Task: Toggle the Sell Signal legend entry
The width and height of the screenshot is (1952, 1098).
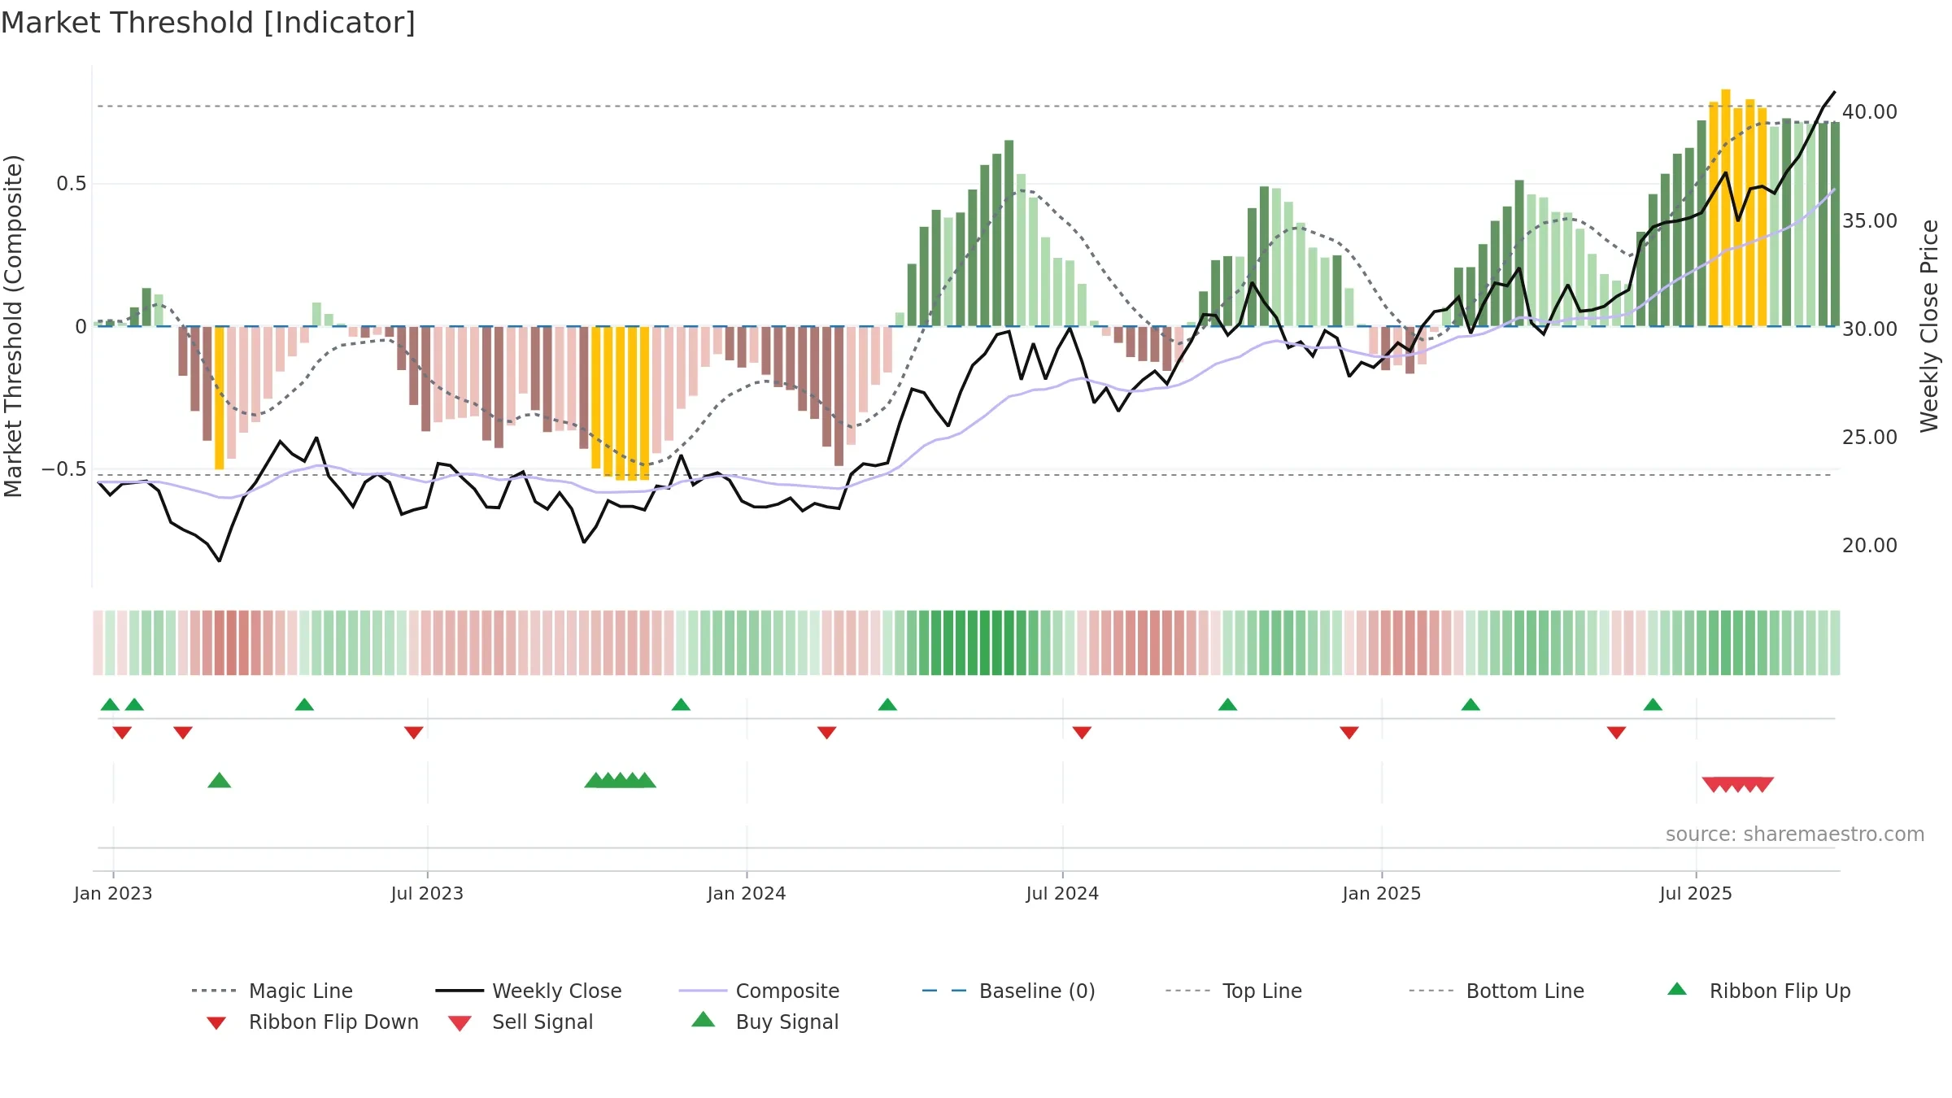Action: pyautogui.click(x=521, y=1022)
